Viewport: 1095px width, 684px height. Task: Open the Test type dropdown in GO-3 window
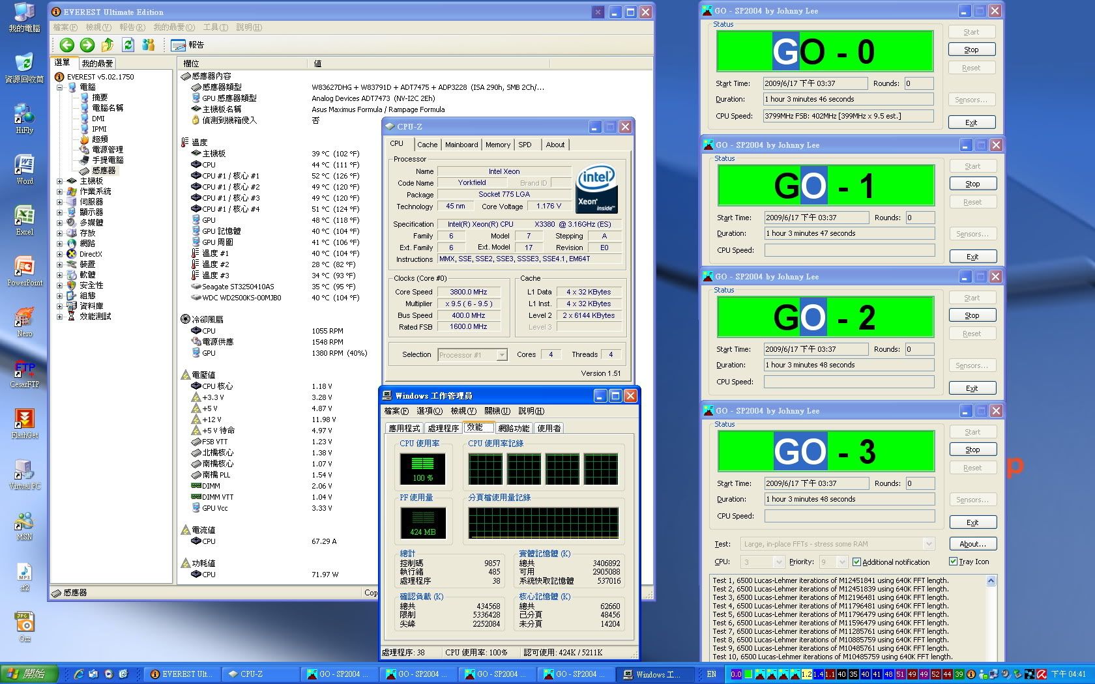tap(837, 544)
